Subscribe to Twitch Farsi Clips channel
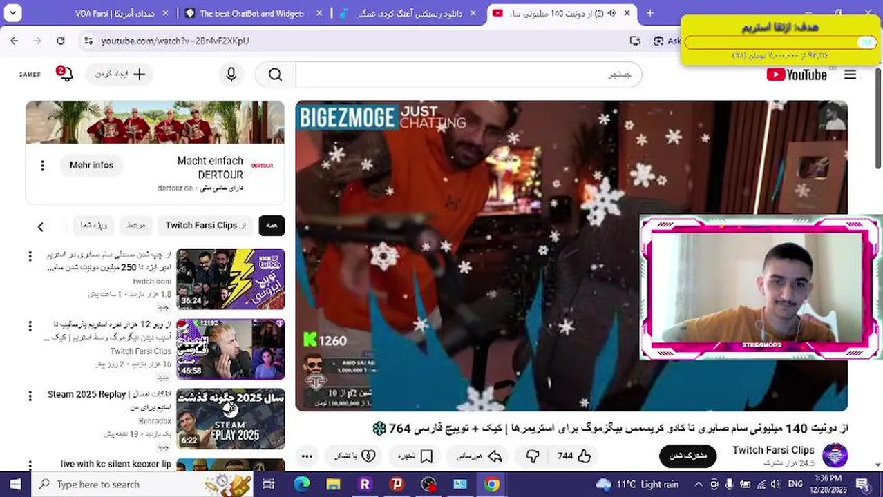 (x=688, y=456)
